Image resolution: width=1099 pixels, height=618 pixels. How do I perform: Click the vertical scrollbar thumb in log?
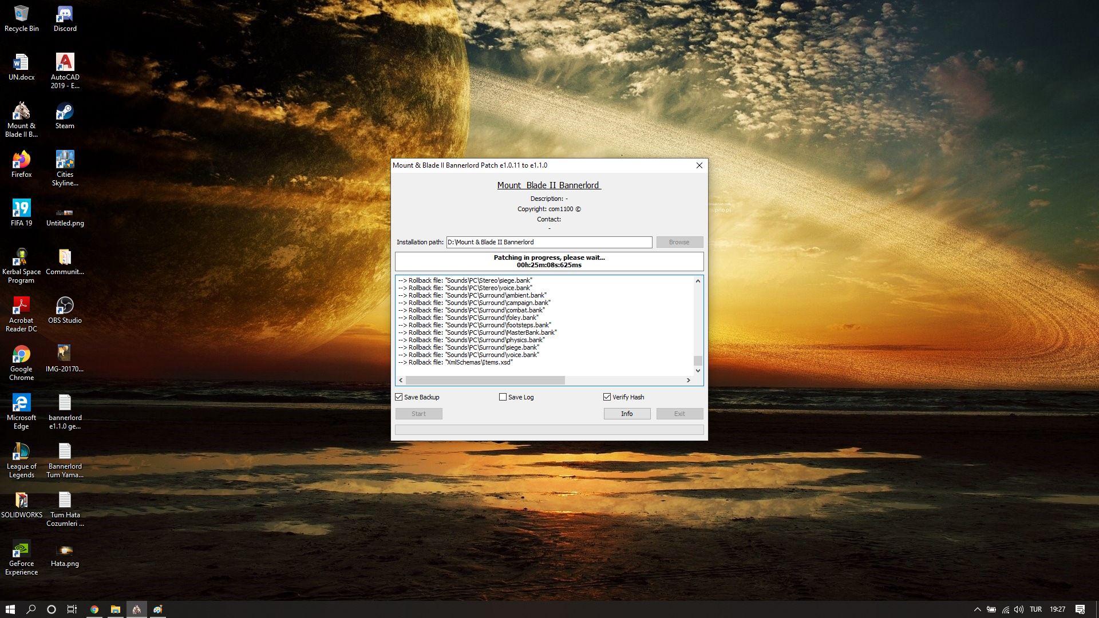tap(698, 360)
